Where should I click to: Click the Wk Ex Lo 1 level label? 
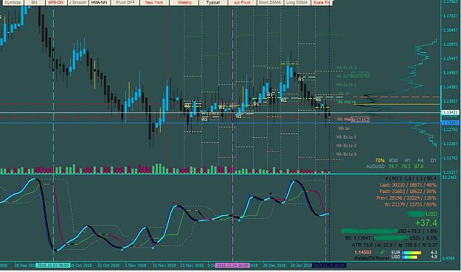[x=347, y=137]
